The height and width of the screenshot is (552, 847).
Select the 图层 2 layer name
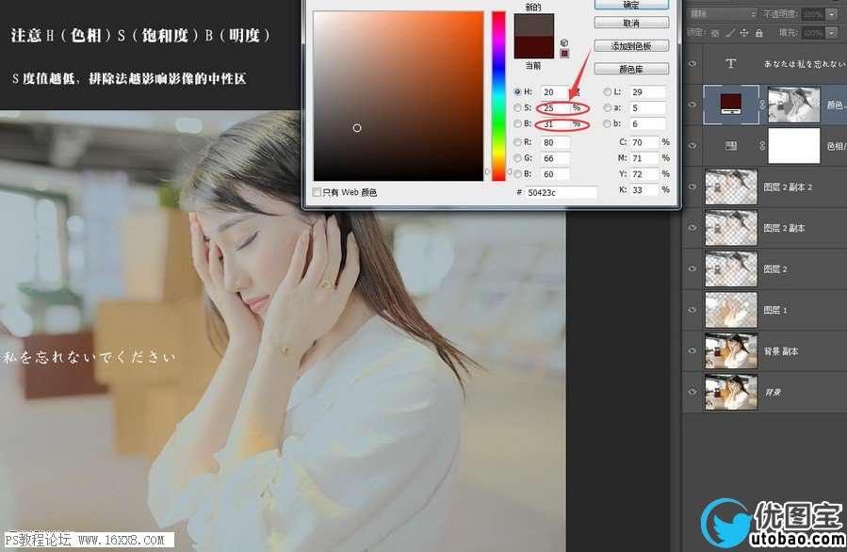click(775, 269)
